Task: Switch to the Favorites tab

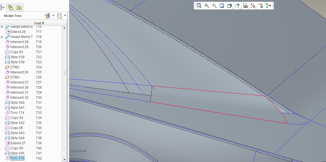Action: click(x=19, y=8)
